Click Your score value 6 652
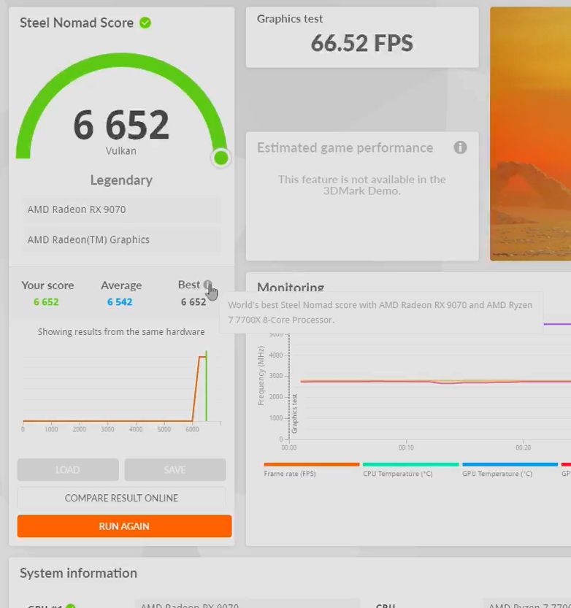The image size is (571, 608). click(x=46, y=301)
